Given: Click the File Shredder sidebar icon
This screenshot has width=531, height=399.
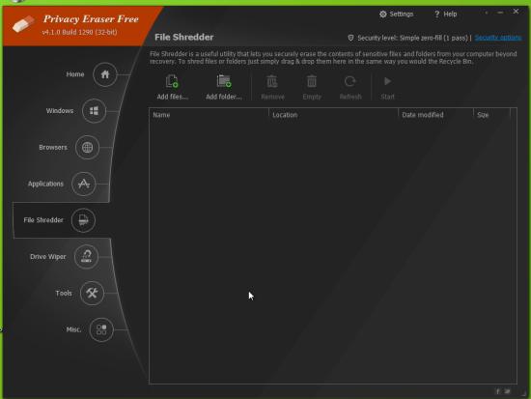Looking at the screenshot, I should click(83, 220).
